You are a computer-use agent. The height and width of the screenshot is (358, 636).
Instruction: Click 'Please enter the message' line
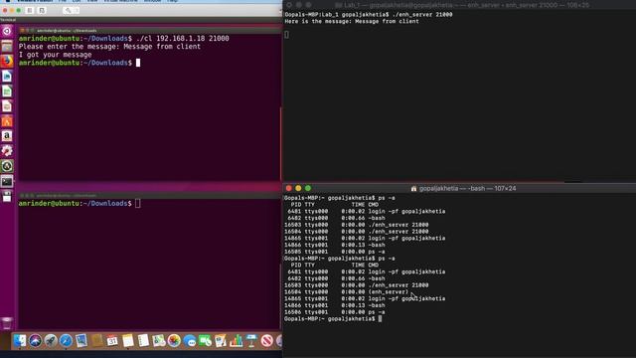pos(109,47)
